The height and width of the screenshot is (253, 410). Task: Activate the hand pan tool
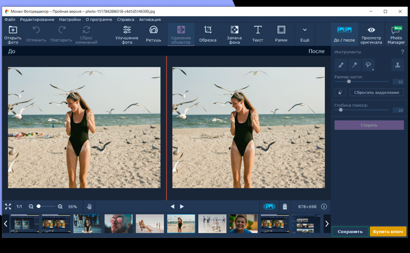coord(89,206)
